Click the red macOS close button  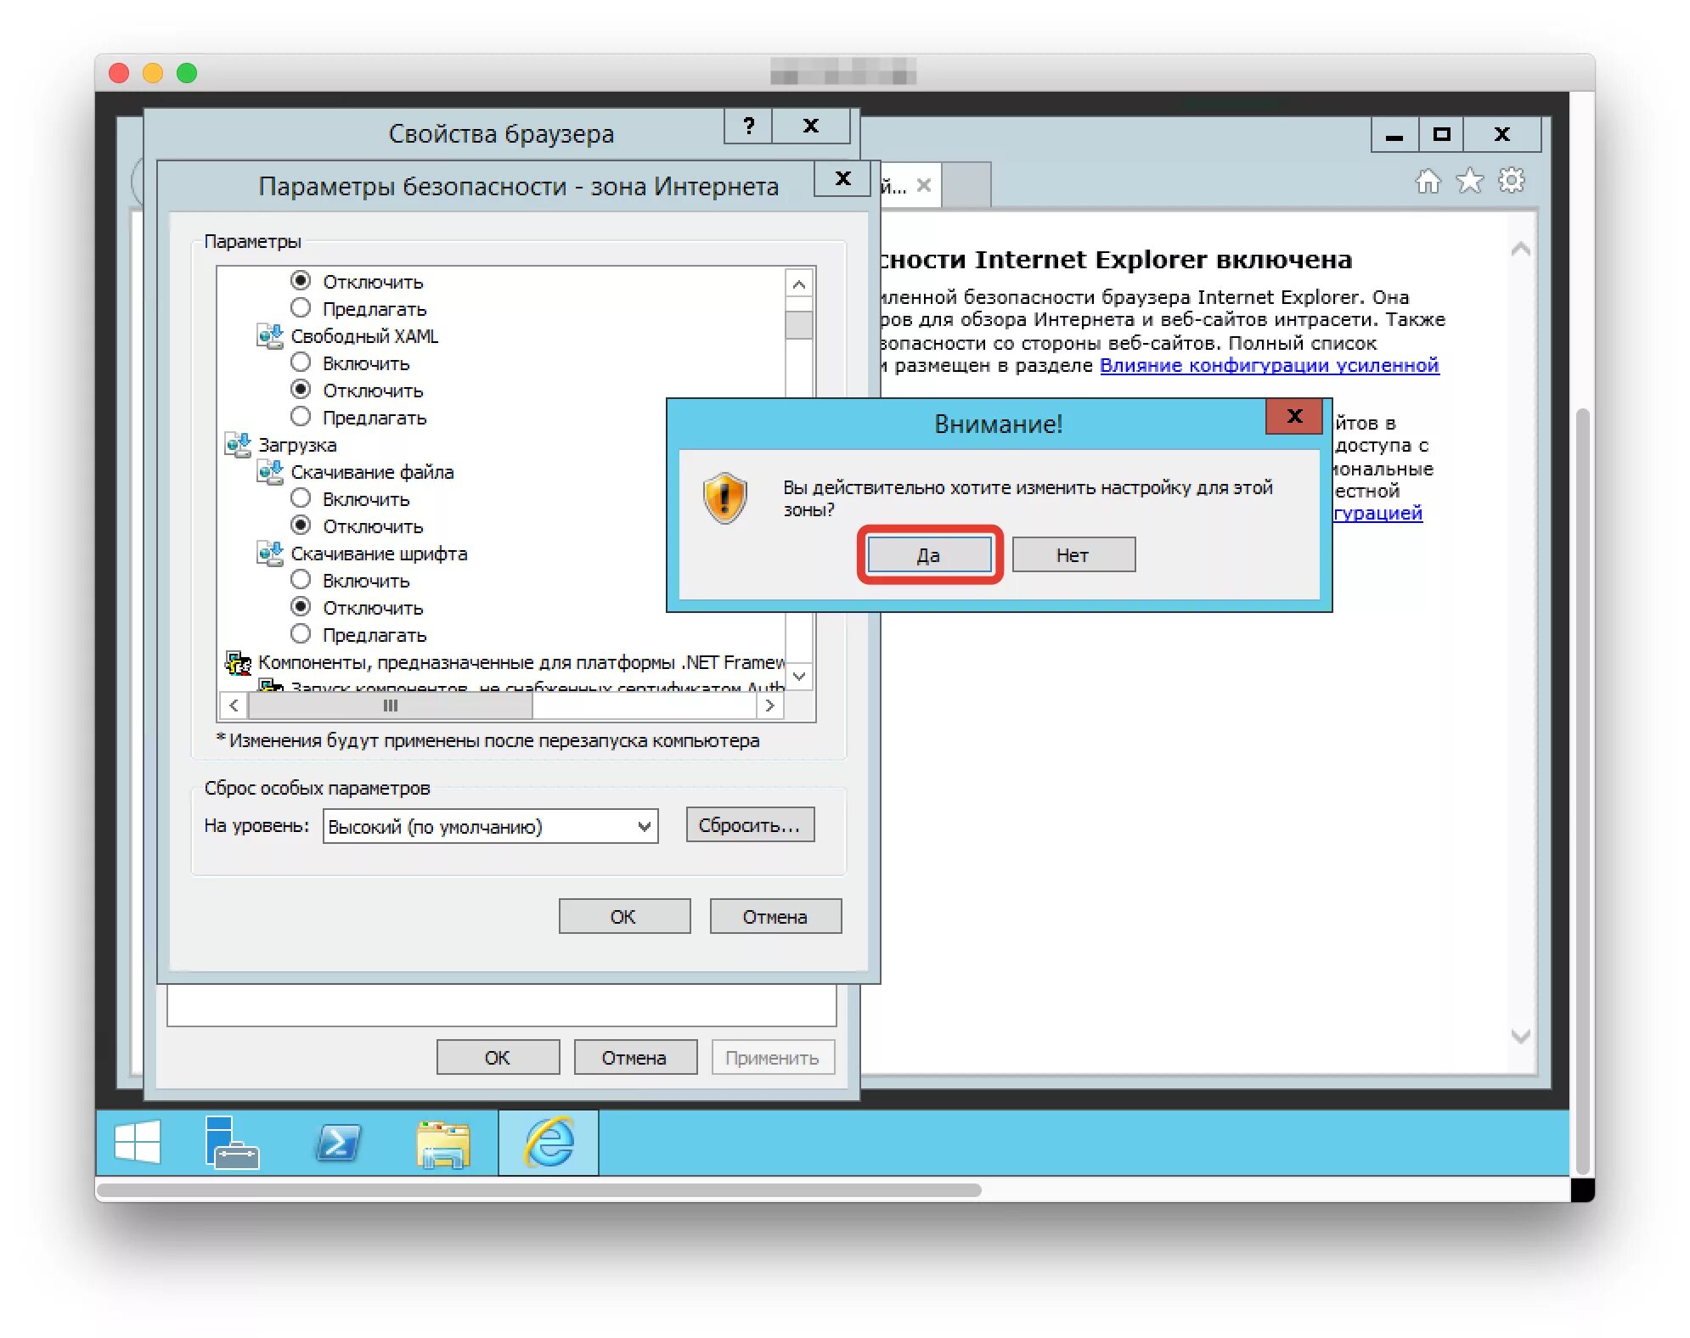119,73
